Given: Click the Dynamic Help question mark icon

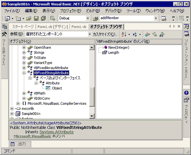Looking at the screenshot, I should tap(186, 93).
